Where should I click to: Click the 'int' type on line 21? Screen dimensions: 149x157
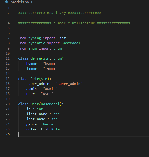click(x=40, y=109)
